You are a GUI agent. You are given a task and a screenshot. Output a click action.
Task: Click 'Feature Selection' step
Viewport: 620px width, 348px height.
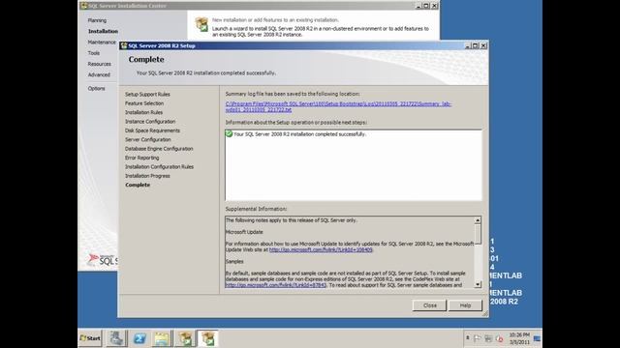[x=144, y=103]
